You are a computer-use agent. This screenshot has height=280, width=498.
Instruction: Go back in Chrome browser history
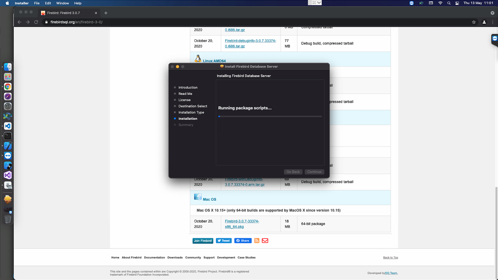coord(20,22)
